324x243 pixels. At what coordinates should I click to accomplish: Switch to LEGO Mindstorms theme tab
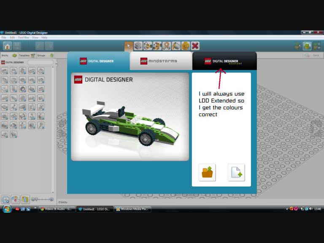[x=161, y=61]
